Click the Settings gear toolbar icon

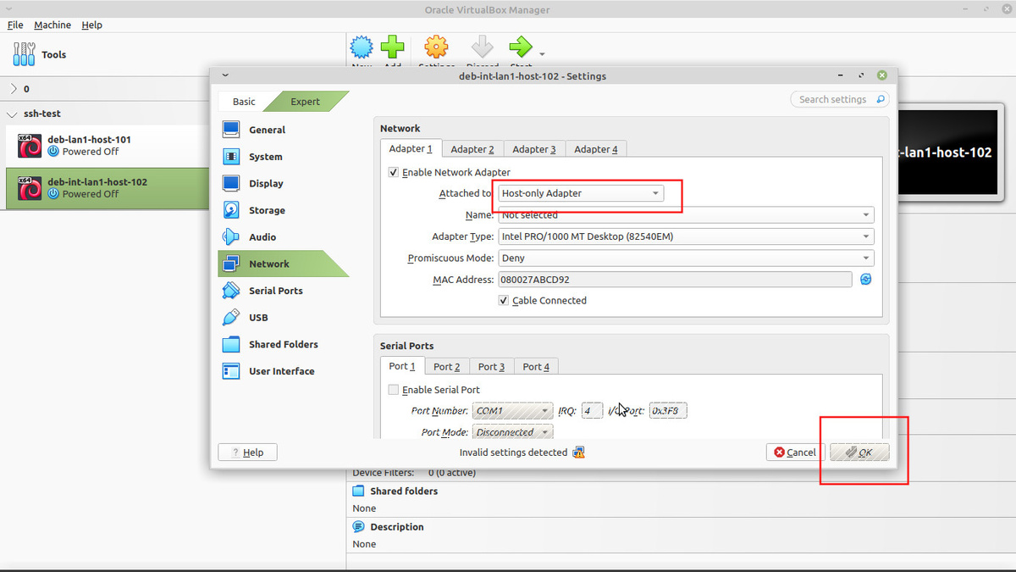(x=436, y=47)
